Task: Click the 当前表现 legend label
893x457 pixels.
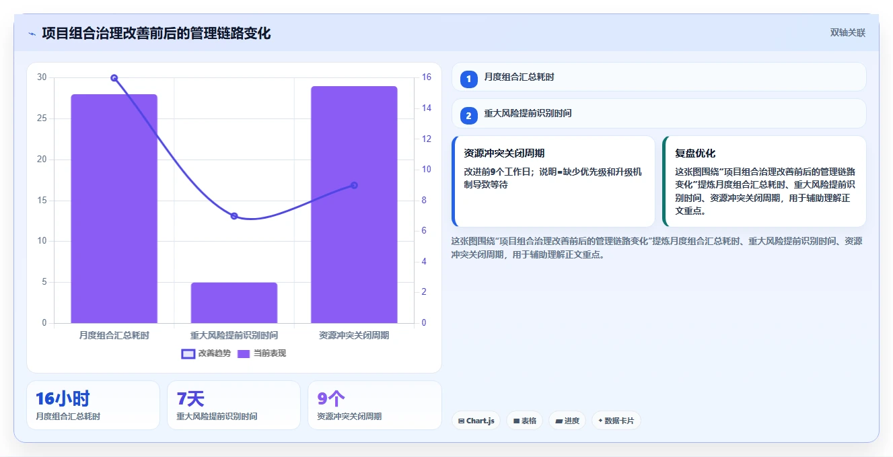Action: (x=269, y=353)
